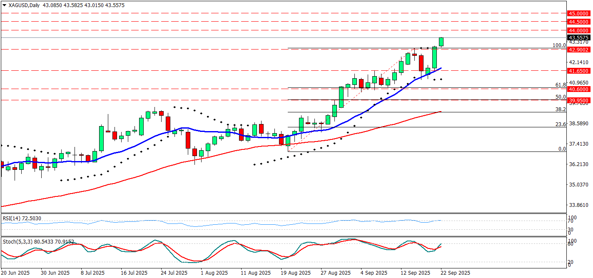Select the 42.9002 price level label

pos(579,50)
